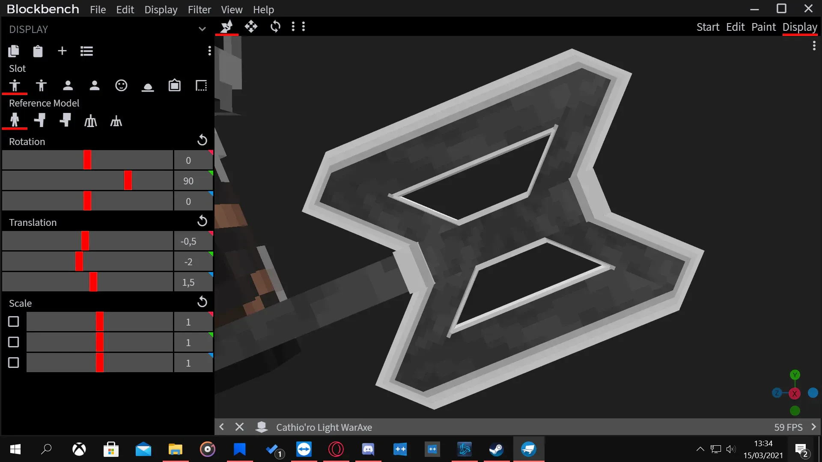Tick the first Scale mirror checkbox
Viewport: 822px width, 462px height.
tap(14, 322)
